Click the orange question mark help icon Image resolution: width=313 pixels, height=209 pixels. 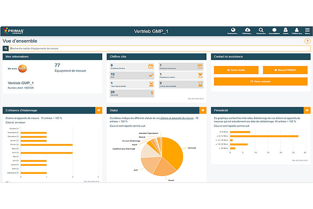tap(307, 41)
